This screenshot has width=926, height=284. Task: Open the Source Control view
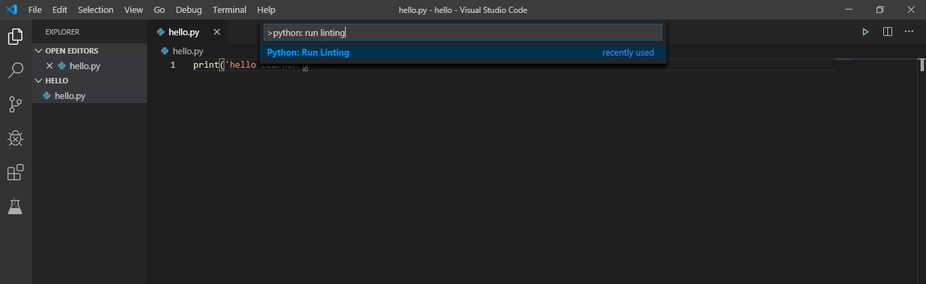click(15, 104)
